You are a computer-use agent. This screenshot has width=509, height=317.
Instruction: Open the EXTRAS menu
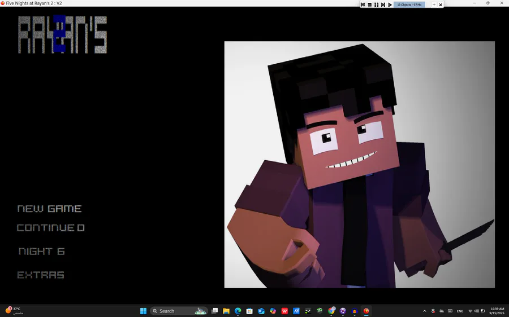click(41, 275)
